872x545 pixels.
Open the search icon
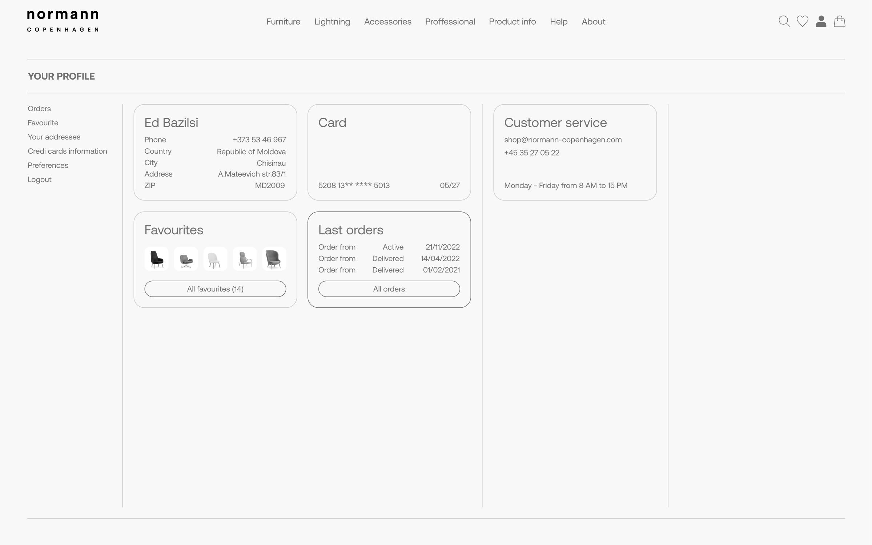pyautogui.click(x=784, y=21)
